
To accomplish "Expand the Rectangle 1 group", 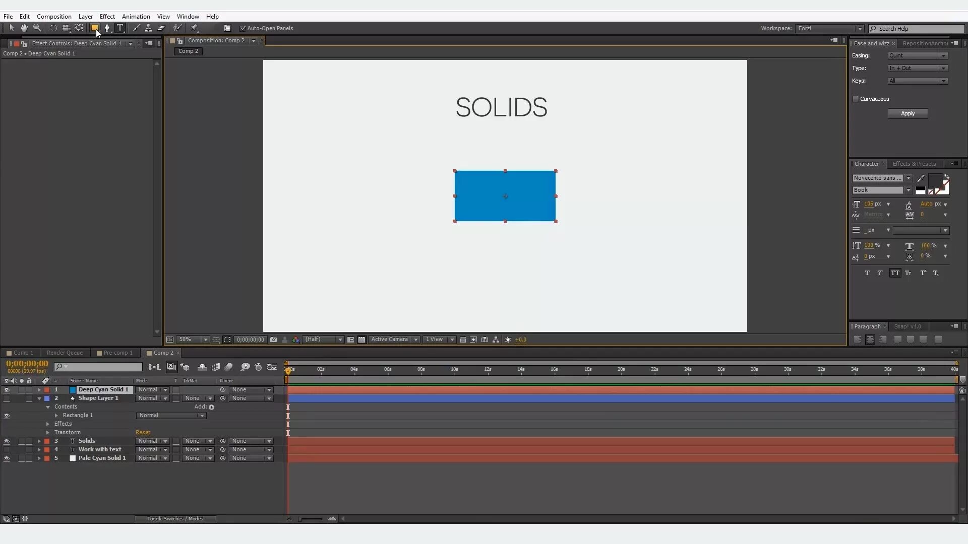I will click(x=56, y=416).
